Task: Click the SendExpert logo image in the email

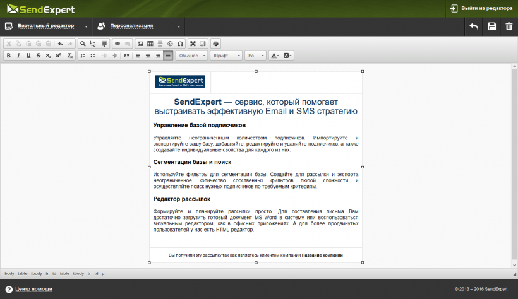Action: [180, 81]
